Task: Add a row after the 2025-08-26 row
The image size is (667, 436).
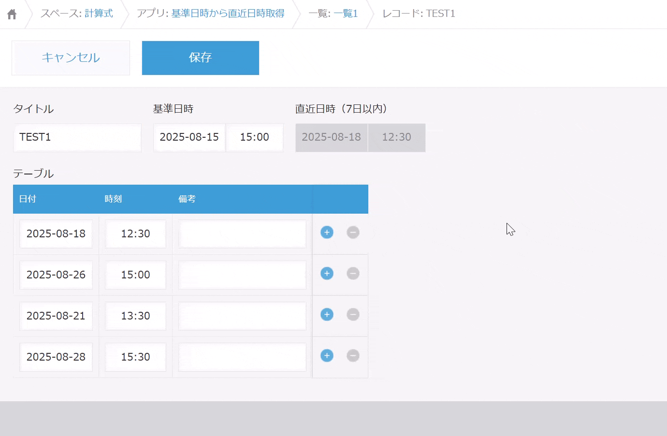Action: tap(327, 274)
